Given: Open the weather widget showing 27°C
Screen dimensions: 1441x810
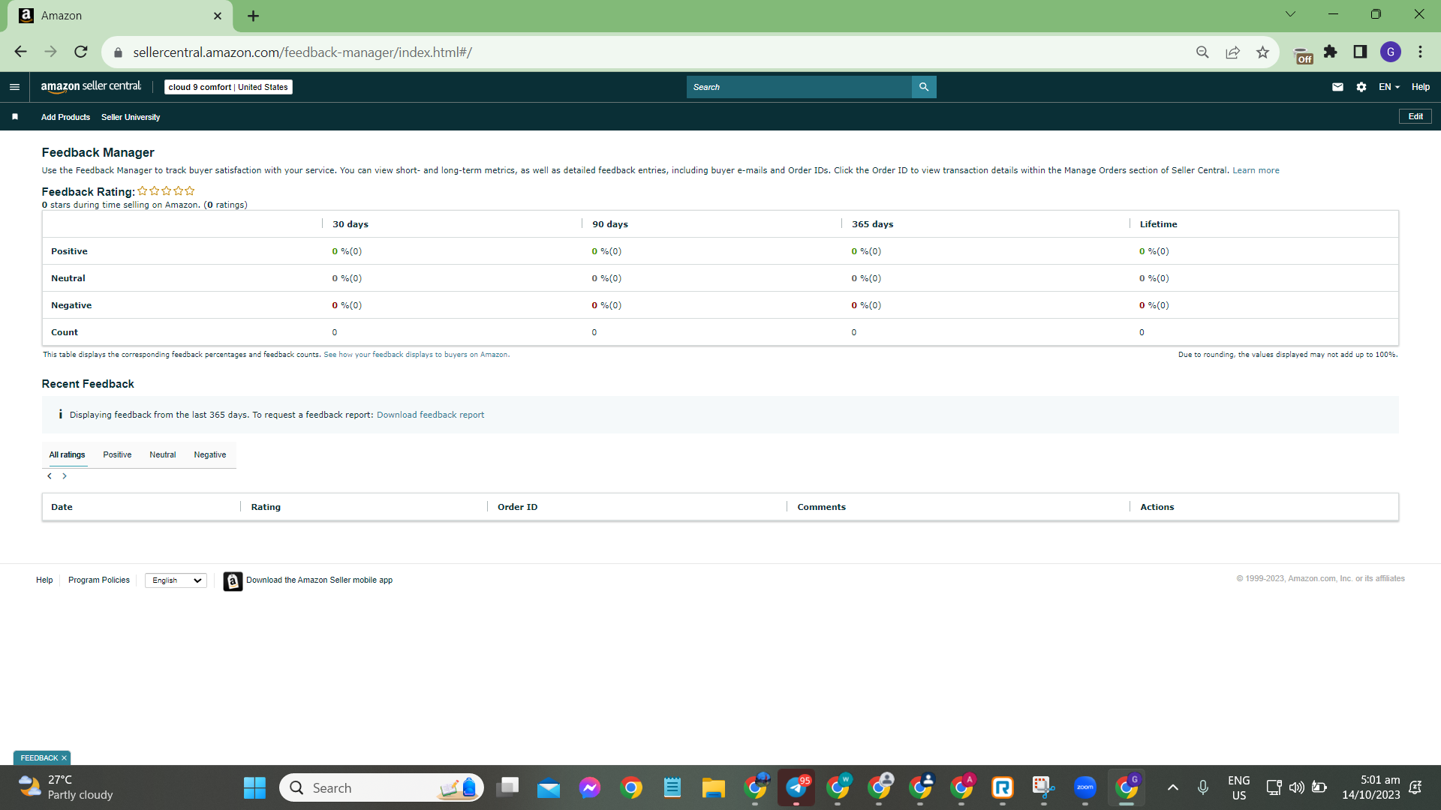Looking at the screenshot, I should [x=66, y=787].
